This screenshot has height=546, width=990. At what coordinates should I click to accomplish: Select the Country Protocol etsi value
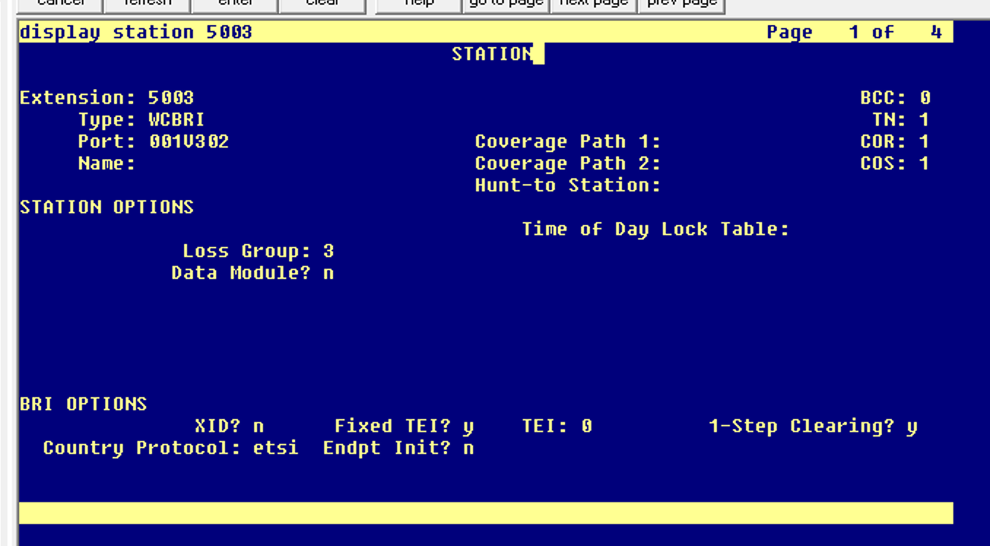coord(275,448)
